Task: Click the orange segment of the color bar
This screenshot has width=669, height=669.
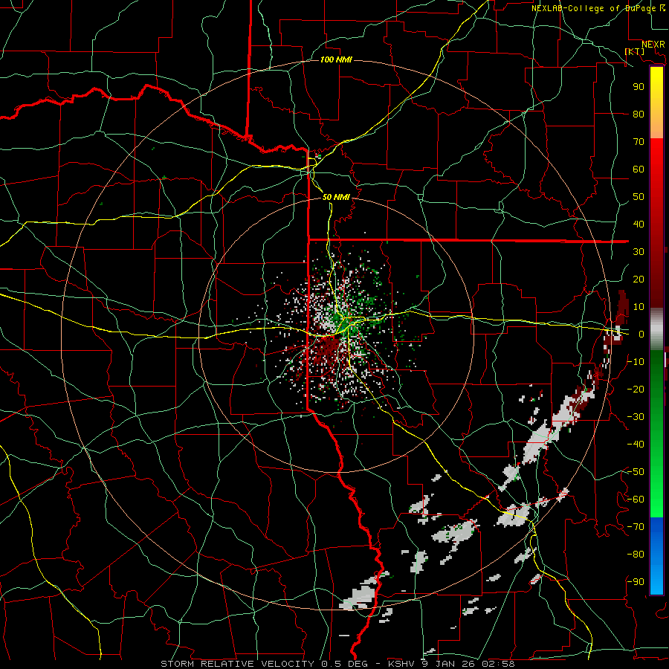Action: 656,126
